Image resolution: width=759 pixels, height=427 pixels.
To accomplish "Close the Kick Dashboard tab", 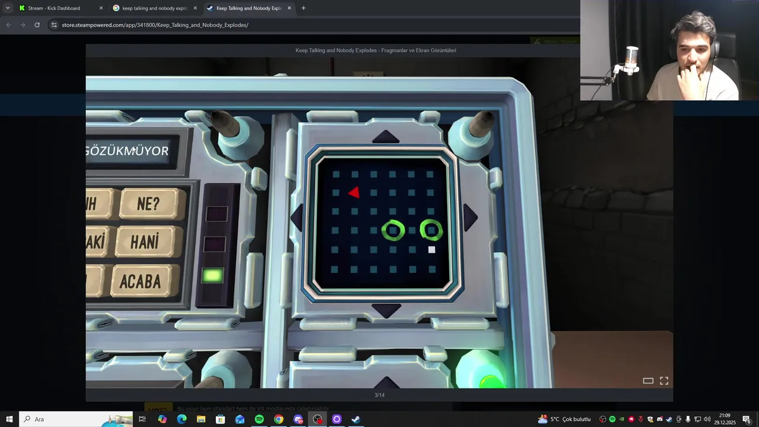I will [x=101, y=8].
